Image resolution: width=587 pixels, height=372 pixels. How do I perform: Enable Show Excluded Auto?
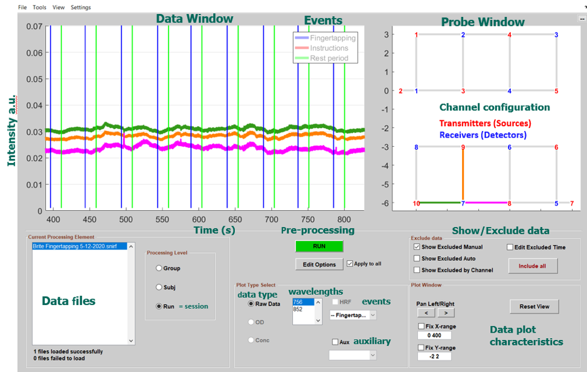point(417,258)
